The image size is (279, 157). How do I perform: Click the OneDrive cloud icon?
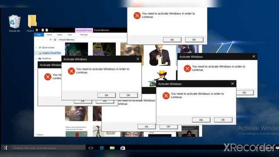point(40,58)
